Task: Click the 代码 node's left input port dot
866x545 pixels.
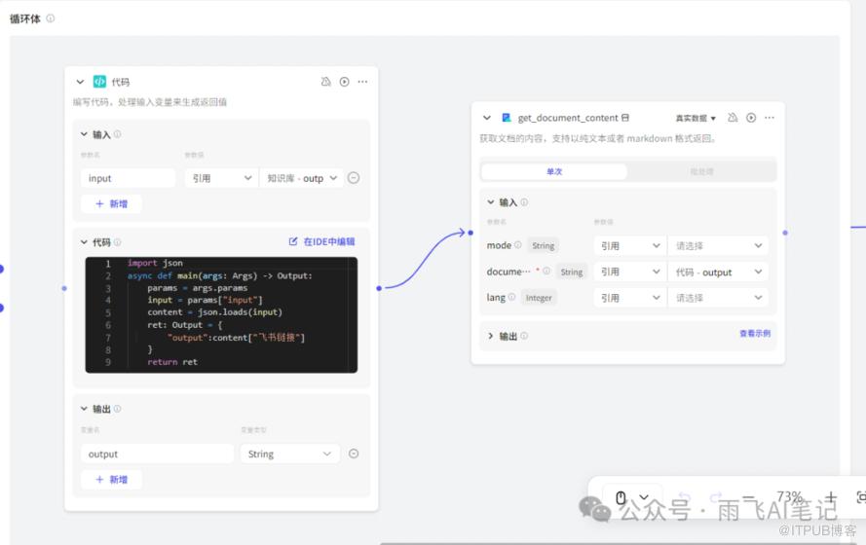Action: point(64,288)
